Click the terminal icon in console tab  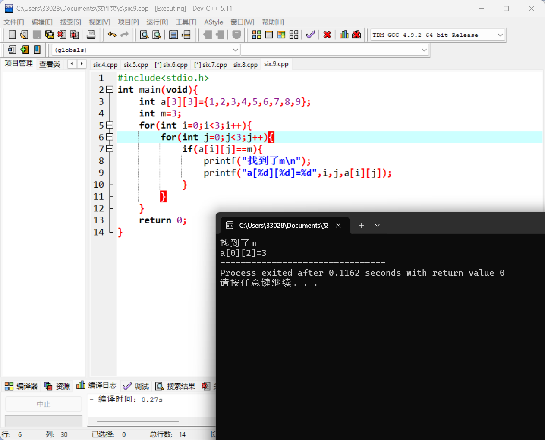tap(230, 225)
